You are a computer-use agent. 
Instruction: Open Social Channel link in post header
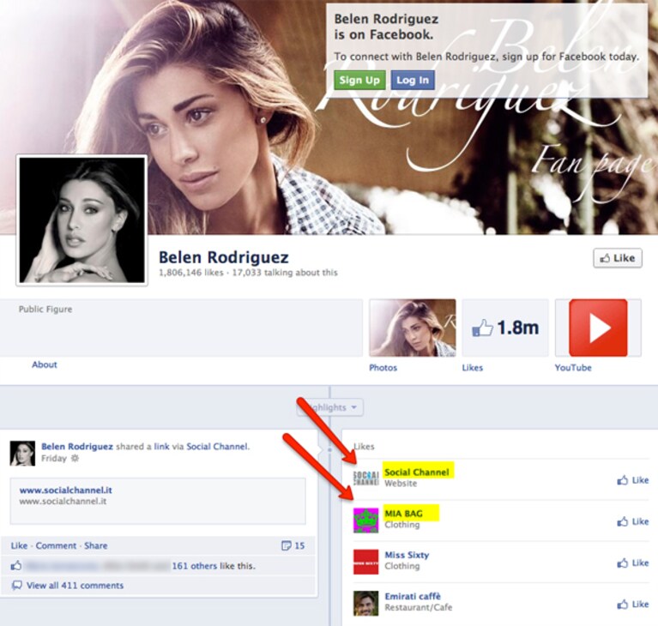click(x=217, y=447)
